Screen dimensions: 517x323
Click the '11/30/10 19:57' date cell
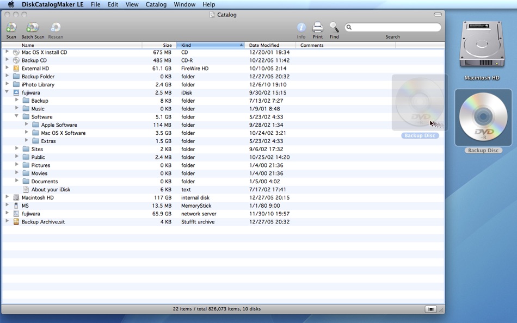269,214
